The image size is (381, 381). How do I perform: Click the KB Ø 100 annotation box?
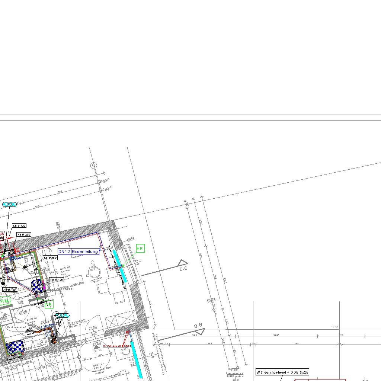coord(56,279)
